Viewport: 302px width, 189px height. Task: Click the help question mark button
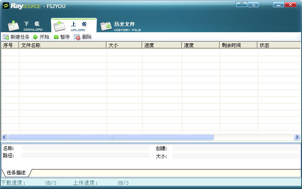point(241,4)
